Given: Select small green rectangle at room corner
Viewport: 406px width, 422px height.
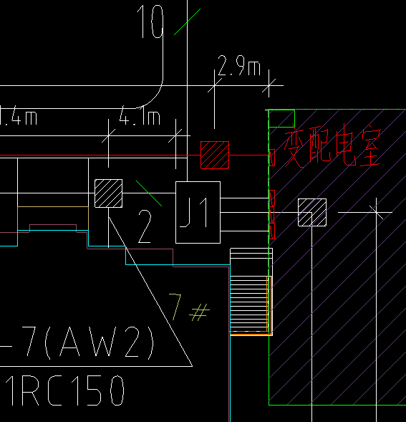Looking at the screenshot, I should click(x=281, y=118).
